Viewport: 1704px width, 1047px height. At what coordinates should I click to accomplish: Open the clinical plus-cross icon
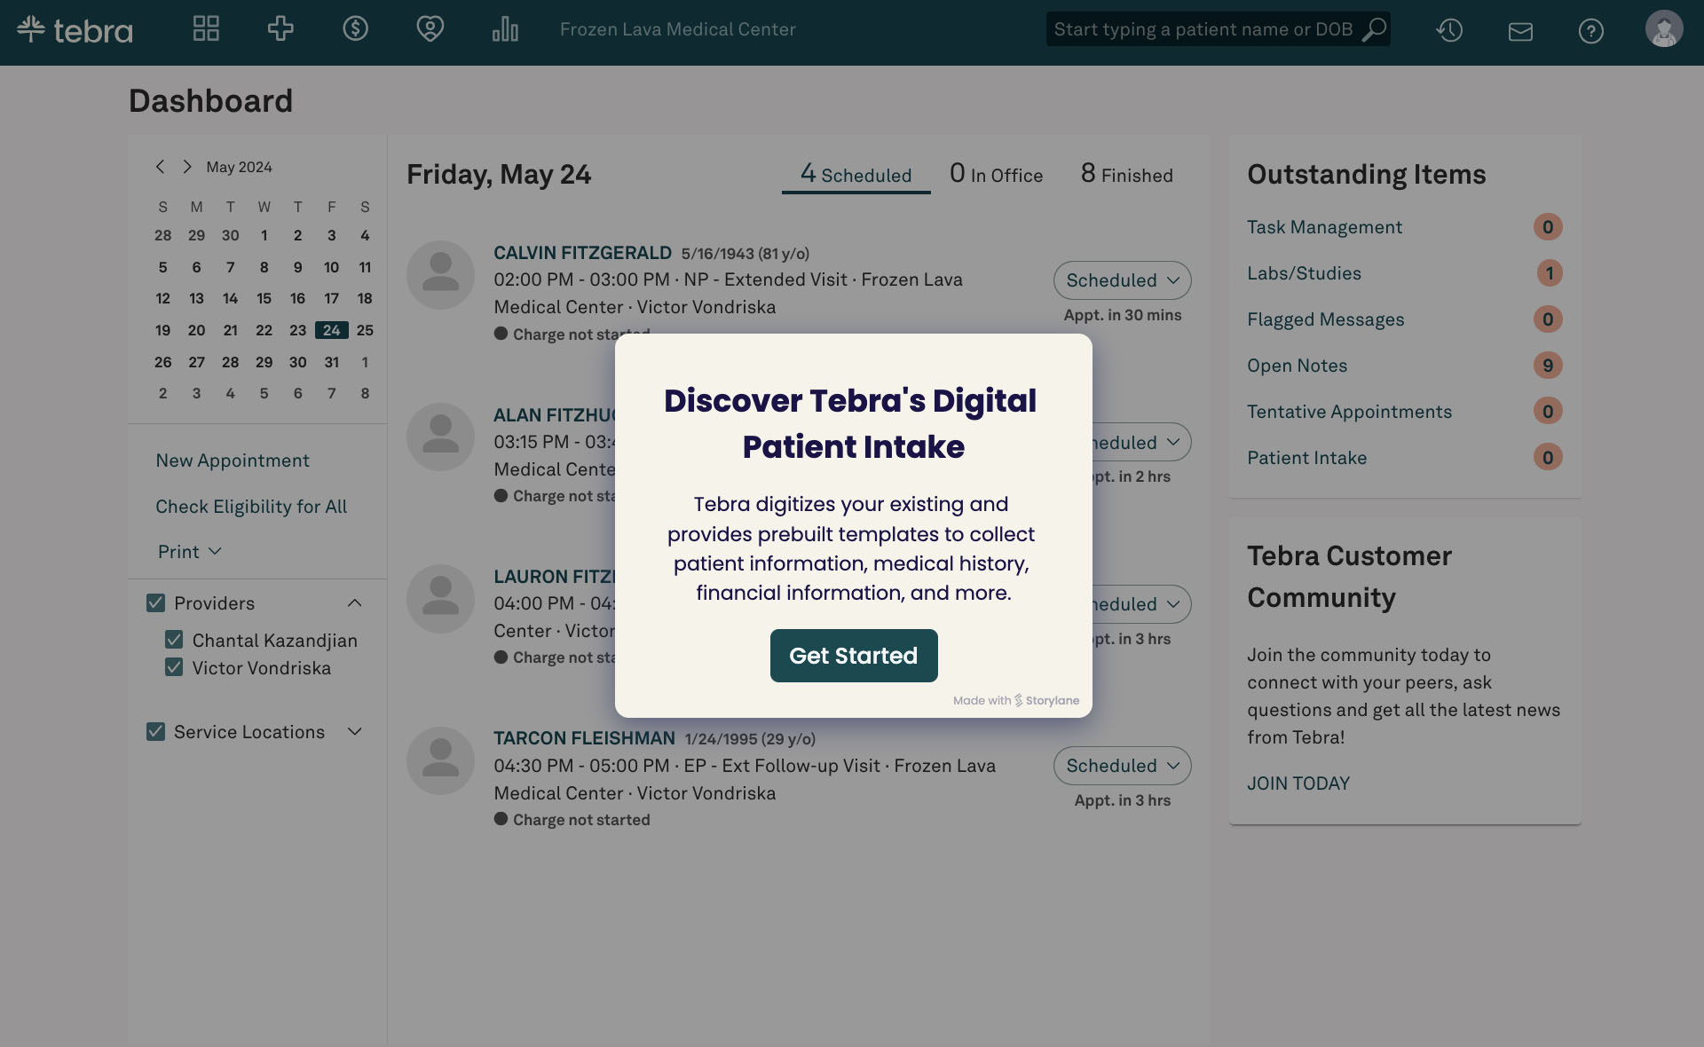pyautogui.click(x=280, y=28)
